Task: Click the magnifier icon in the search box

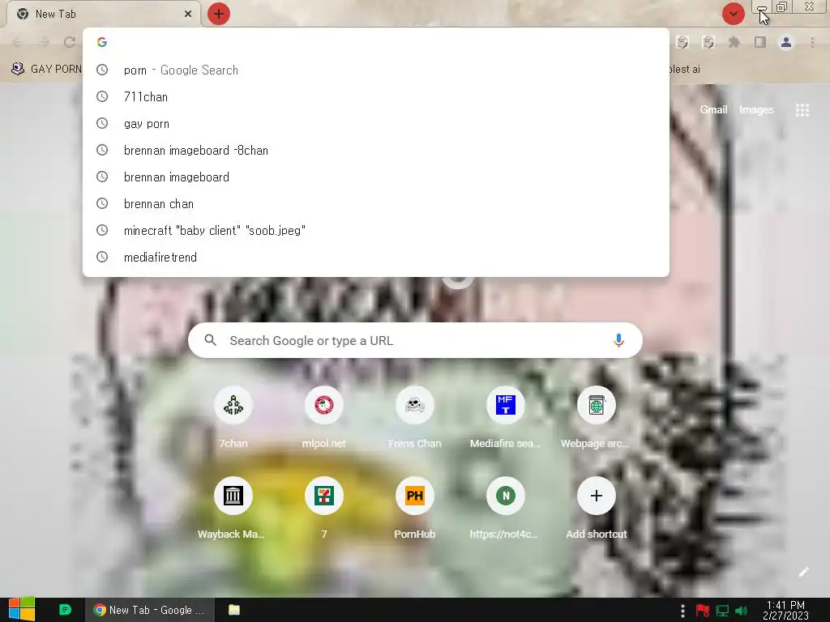Action: point(211,340)
